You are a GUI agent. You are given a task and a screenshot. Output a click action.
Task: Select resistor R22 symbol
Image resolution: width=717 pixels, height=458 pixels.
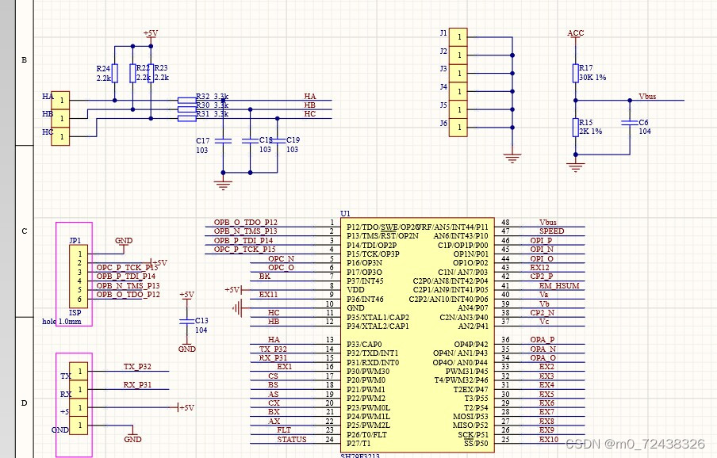coord(132,73)
